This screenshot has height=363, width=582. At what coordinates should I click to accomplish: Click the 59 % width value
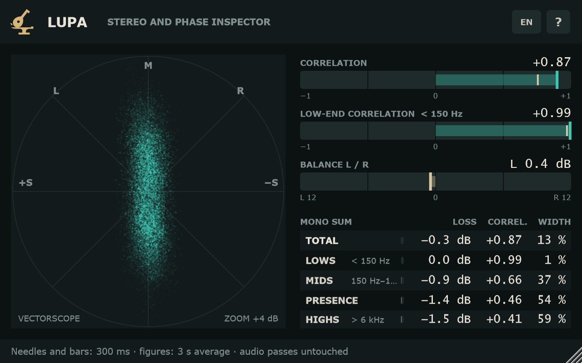[x=552, y=319]
